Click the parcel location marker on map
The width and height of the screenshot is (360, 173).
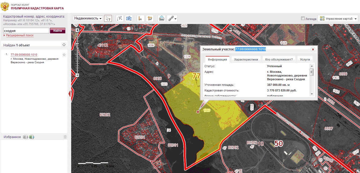coord(198,112)
